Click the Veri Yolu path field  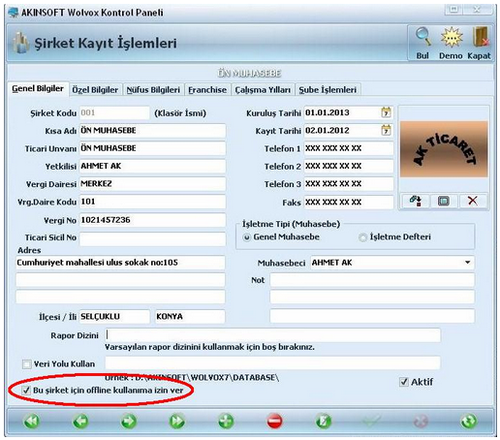coord(272,363)
